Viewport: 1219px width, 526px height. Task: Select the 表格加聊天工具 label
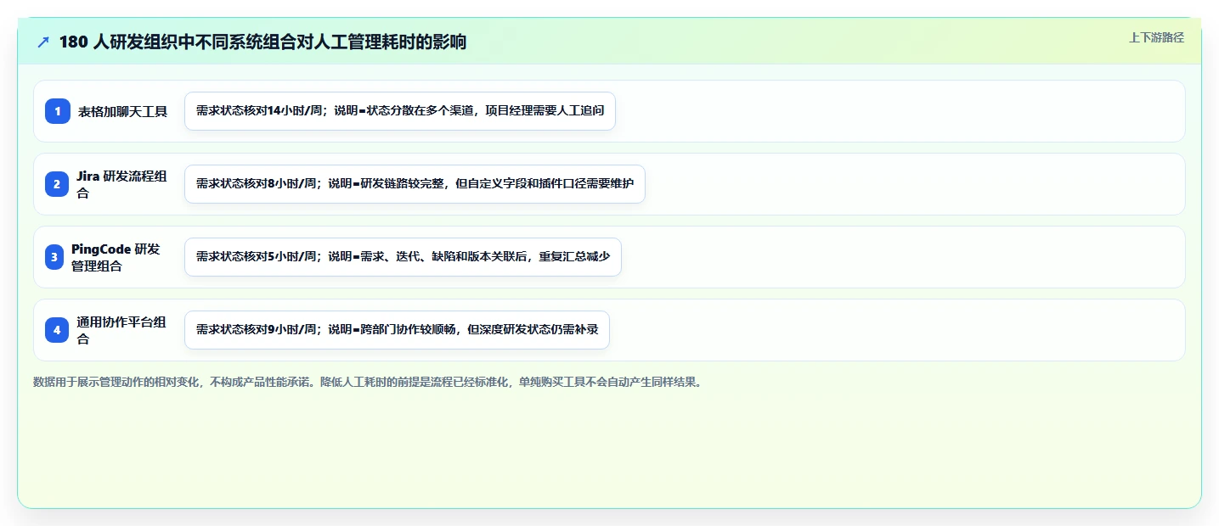tap(123, 111)
